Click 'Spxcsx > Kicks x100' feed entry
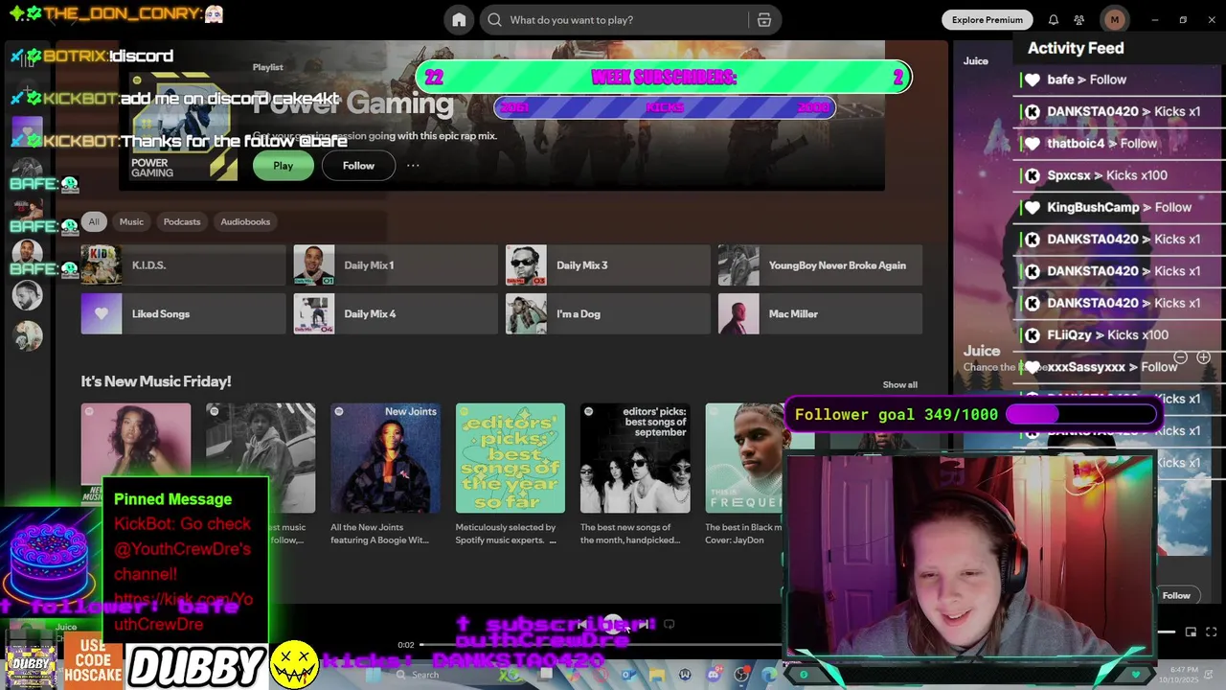Screen dimensions: 1226x690 tap(1107, 175)
